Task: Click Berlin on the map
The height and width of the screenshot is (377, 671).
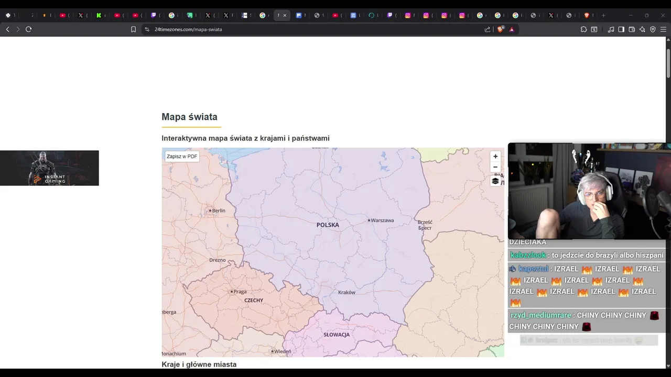Action: (x=219, y=210)
